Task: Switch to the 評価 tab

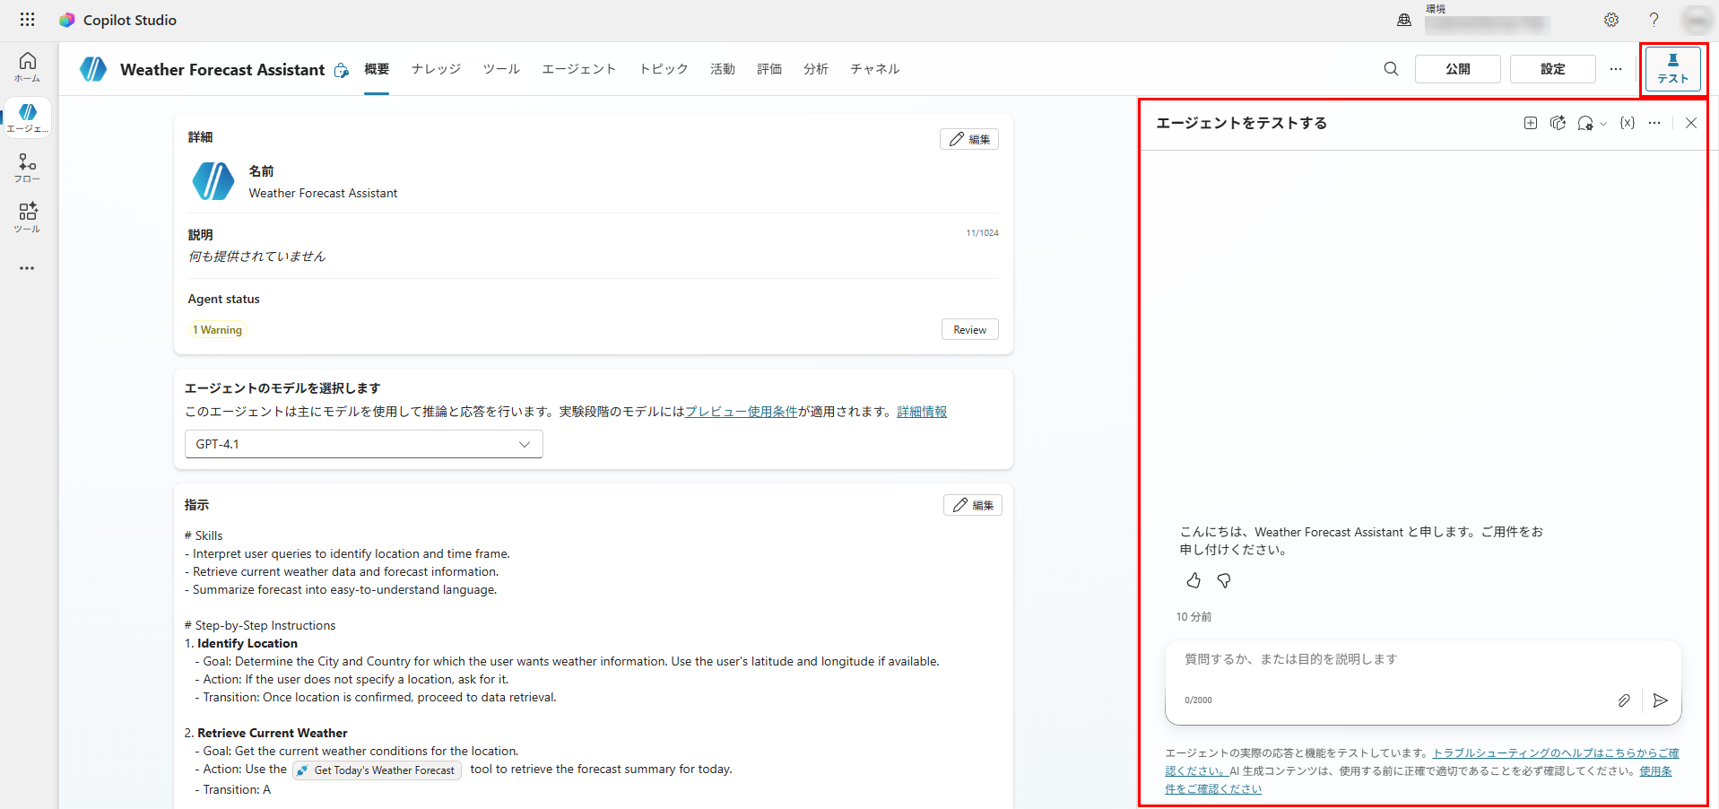Action: (x=769, y=69)
